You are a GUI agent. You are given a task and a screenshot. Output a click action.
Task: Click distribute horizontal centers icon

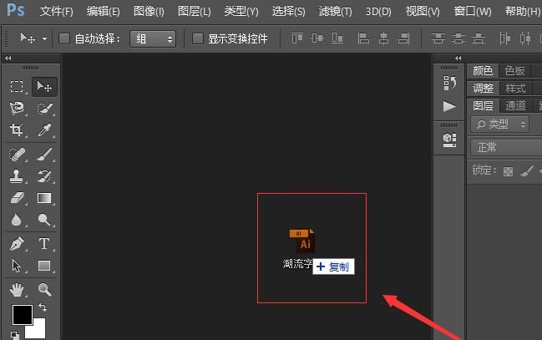coord(525,38)
